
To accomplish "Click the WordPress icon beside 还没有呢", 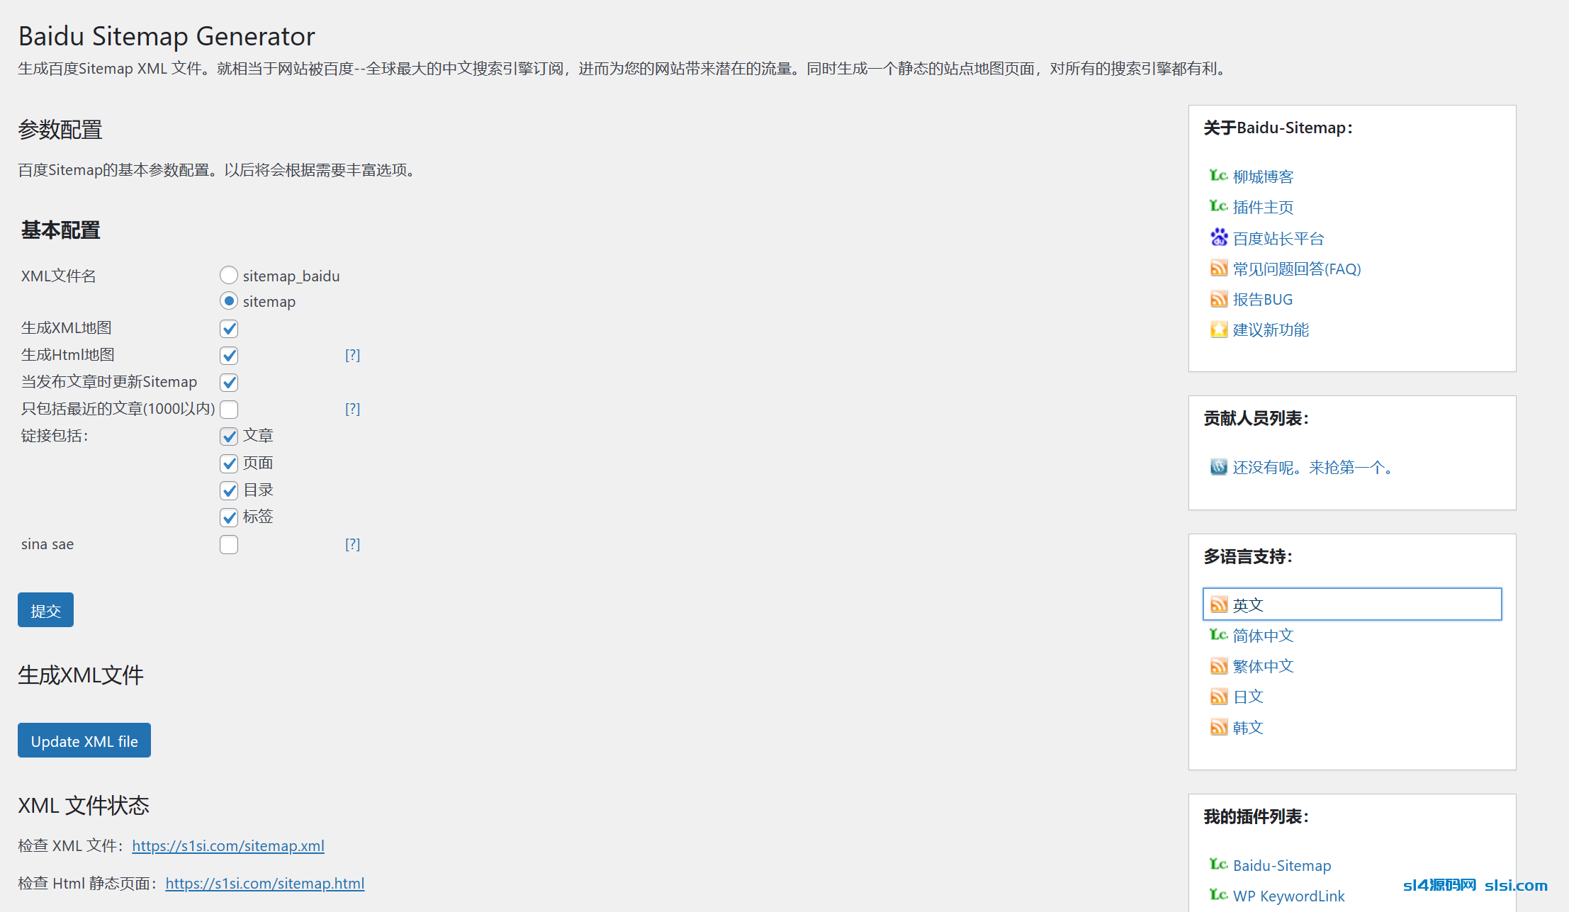I will [x=1218, y=467].
